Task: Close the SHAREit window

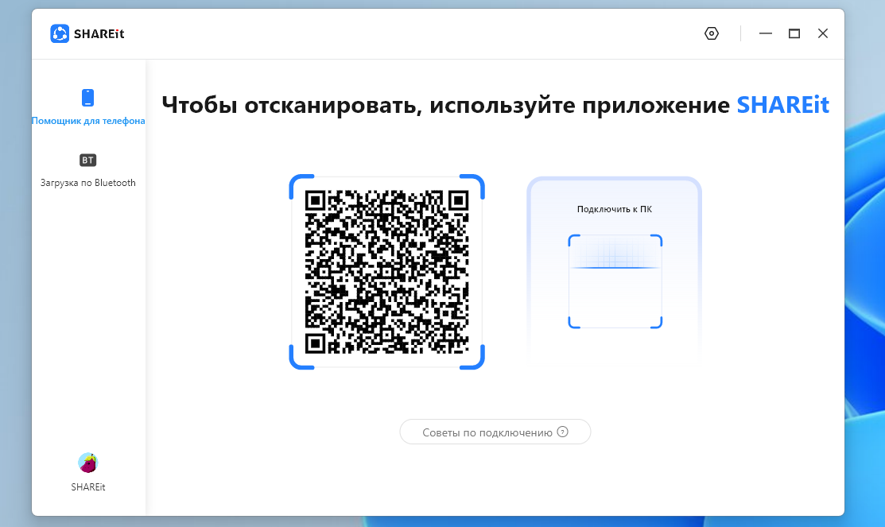Action: (823, 34)
